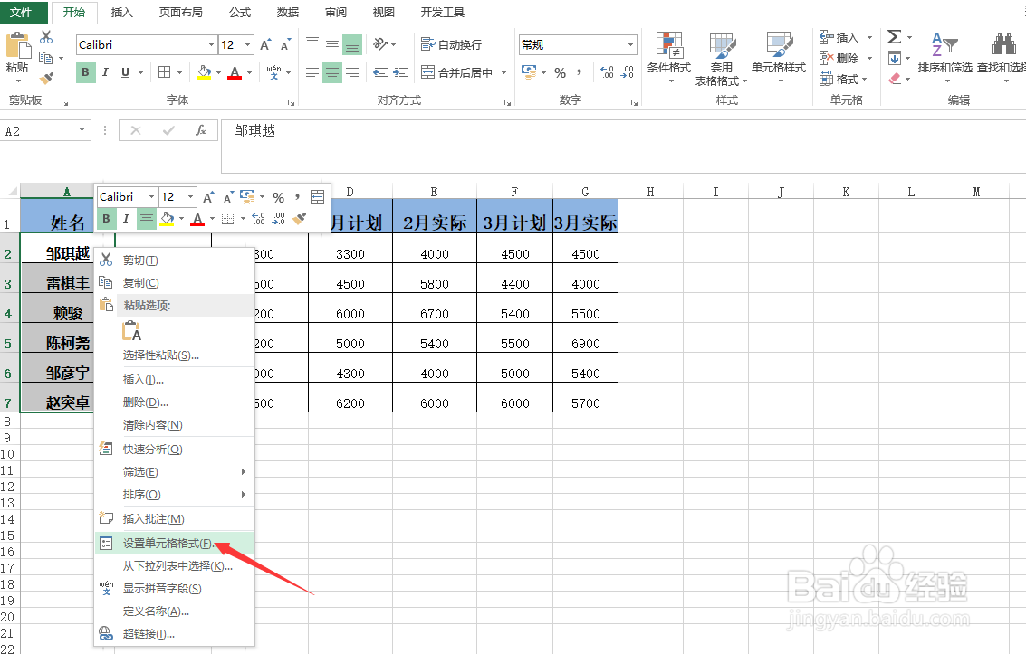Click the ribbon borders icon
Viewport: 1026px width, 654px height.
(x=164, y=71)
